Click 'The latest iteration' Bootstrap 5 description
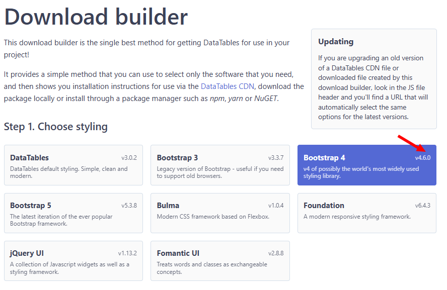This screenshot has height=290, width=447. click(61, 220)
